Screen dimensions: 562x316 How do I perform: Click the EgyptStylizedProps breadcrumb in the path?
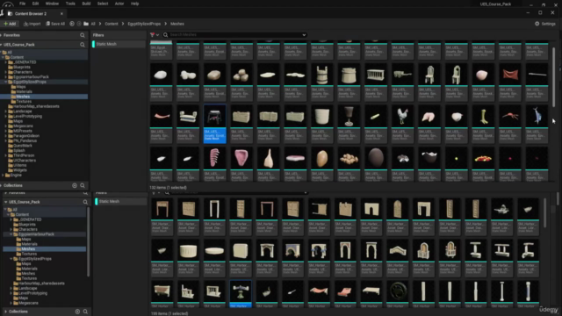coord(144,24)
